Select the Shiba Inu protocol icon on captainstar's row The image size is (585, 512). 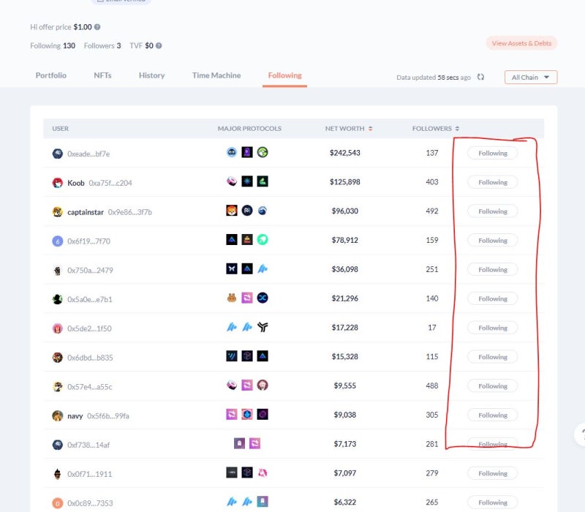pos(231,211)
